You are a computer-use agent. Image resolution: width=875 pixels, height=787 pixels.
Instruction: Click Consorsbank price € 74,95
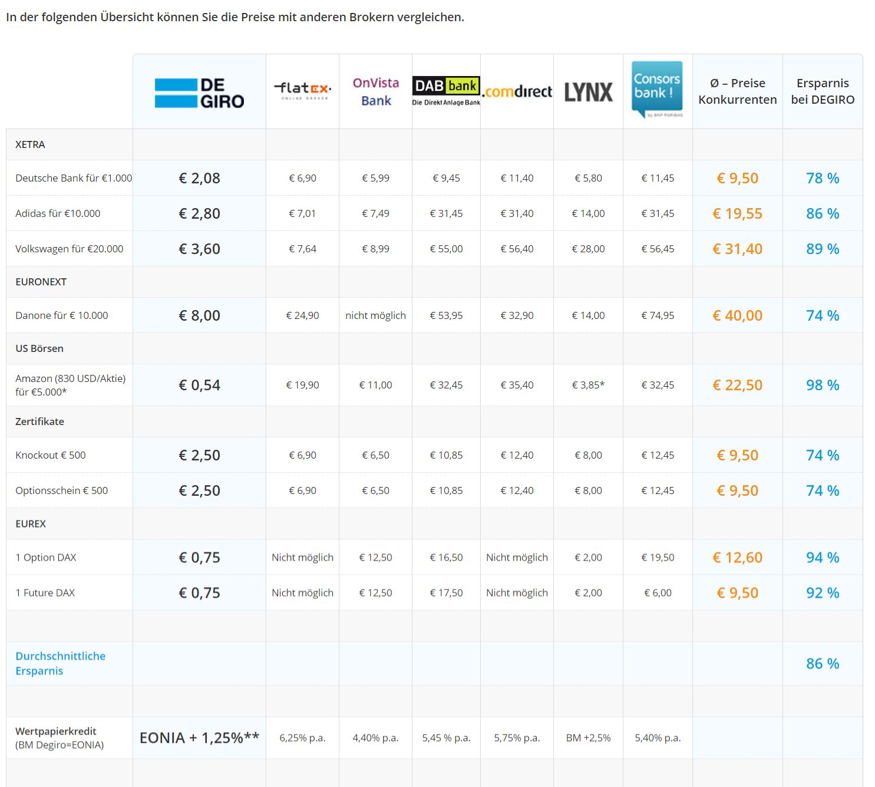(x=658, y=315)
